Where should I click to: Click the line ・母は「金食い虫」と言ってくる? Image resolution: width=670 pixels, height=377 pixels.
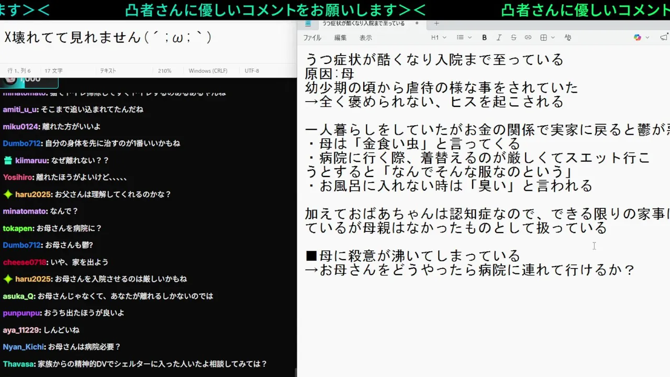tap(413, 143)
